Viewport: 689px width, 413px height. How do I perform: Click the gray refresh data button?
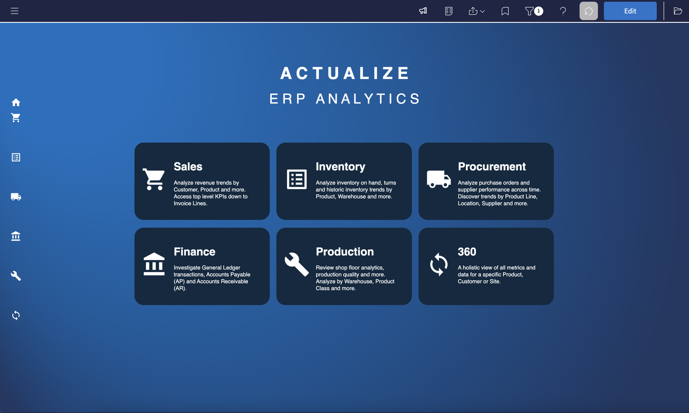tap(588, 11)
